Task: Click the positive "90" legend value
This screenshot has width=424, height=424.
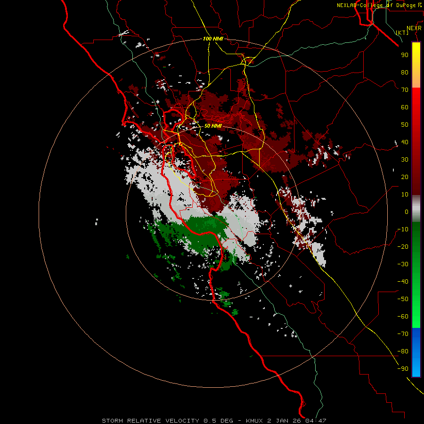Action: (x=405, y=55)
